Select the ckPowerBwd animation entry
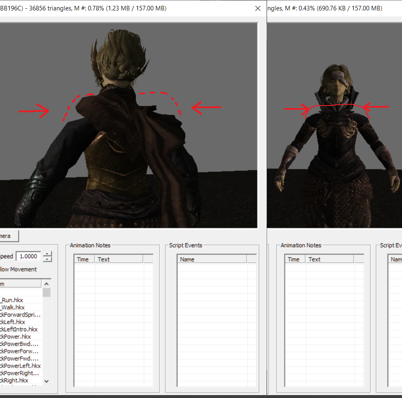The height and width of the screenshot is (398, 402). pos(21,344)
